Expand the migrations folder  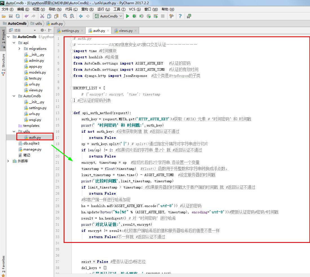19,49
